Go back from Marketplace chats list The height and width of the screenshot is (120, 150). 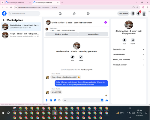click(x=4, y=20)
